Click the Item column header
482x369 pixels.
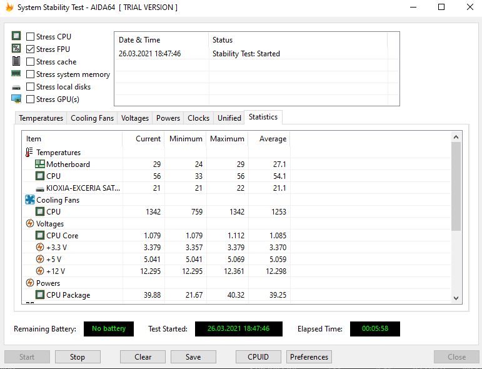pyautogui.click(x=72, y=139)
